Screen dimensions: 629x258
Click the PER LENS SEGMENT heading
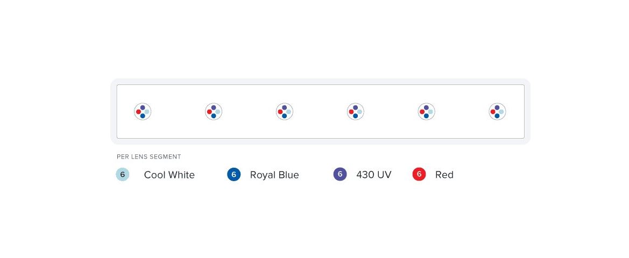[149, 156]
